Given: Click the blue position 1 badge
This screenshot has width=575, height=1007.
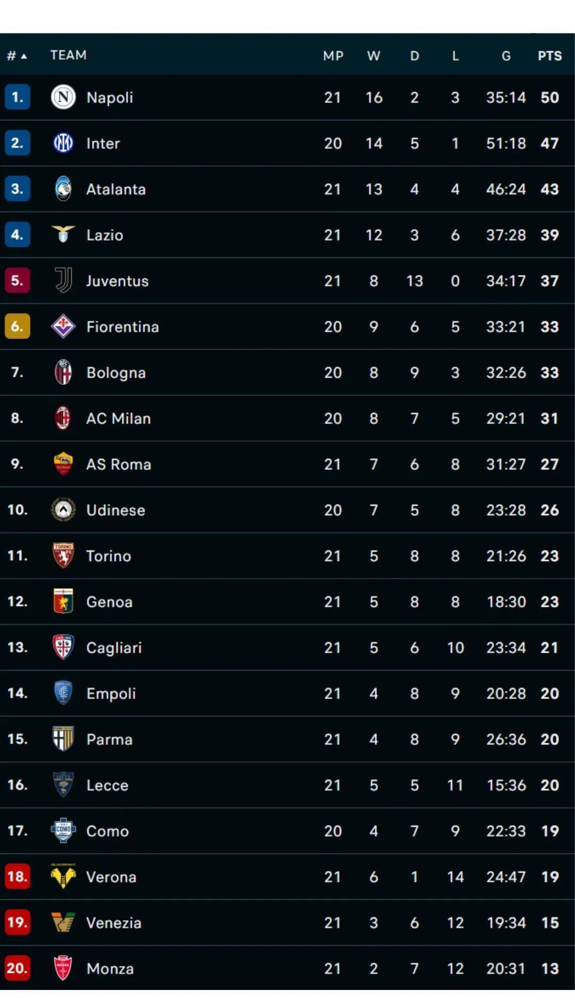Looking at the screenshot, I should pyautogui.click(x=17, y=98).
